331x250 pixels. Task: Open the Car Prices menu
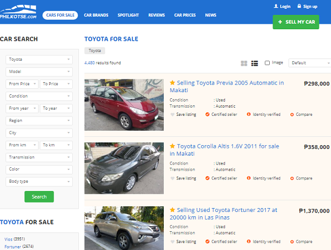(x=185, y=15)
